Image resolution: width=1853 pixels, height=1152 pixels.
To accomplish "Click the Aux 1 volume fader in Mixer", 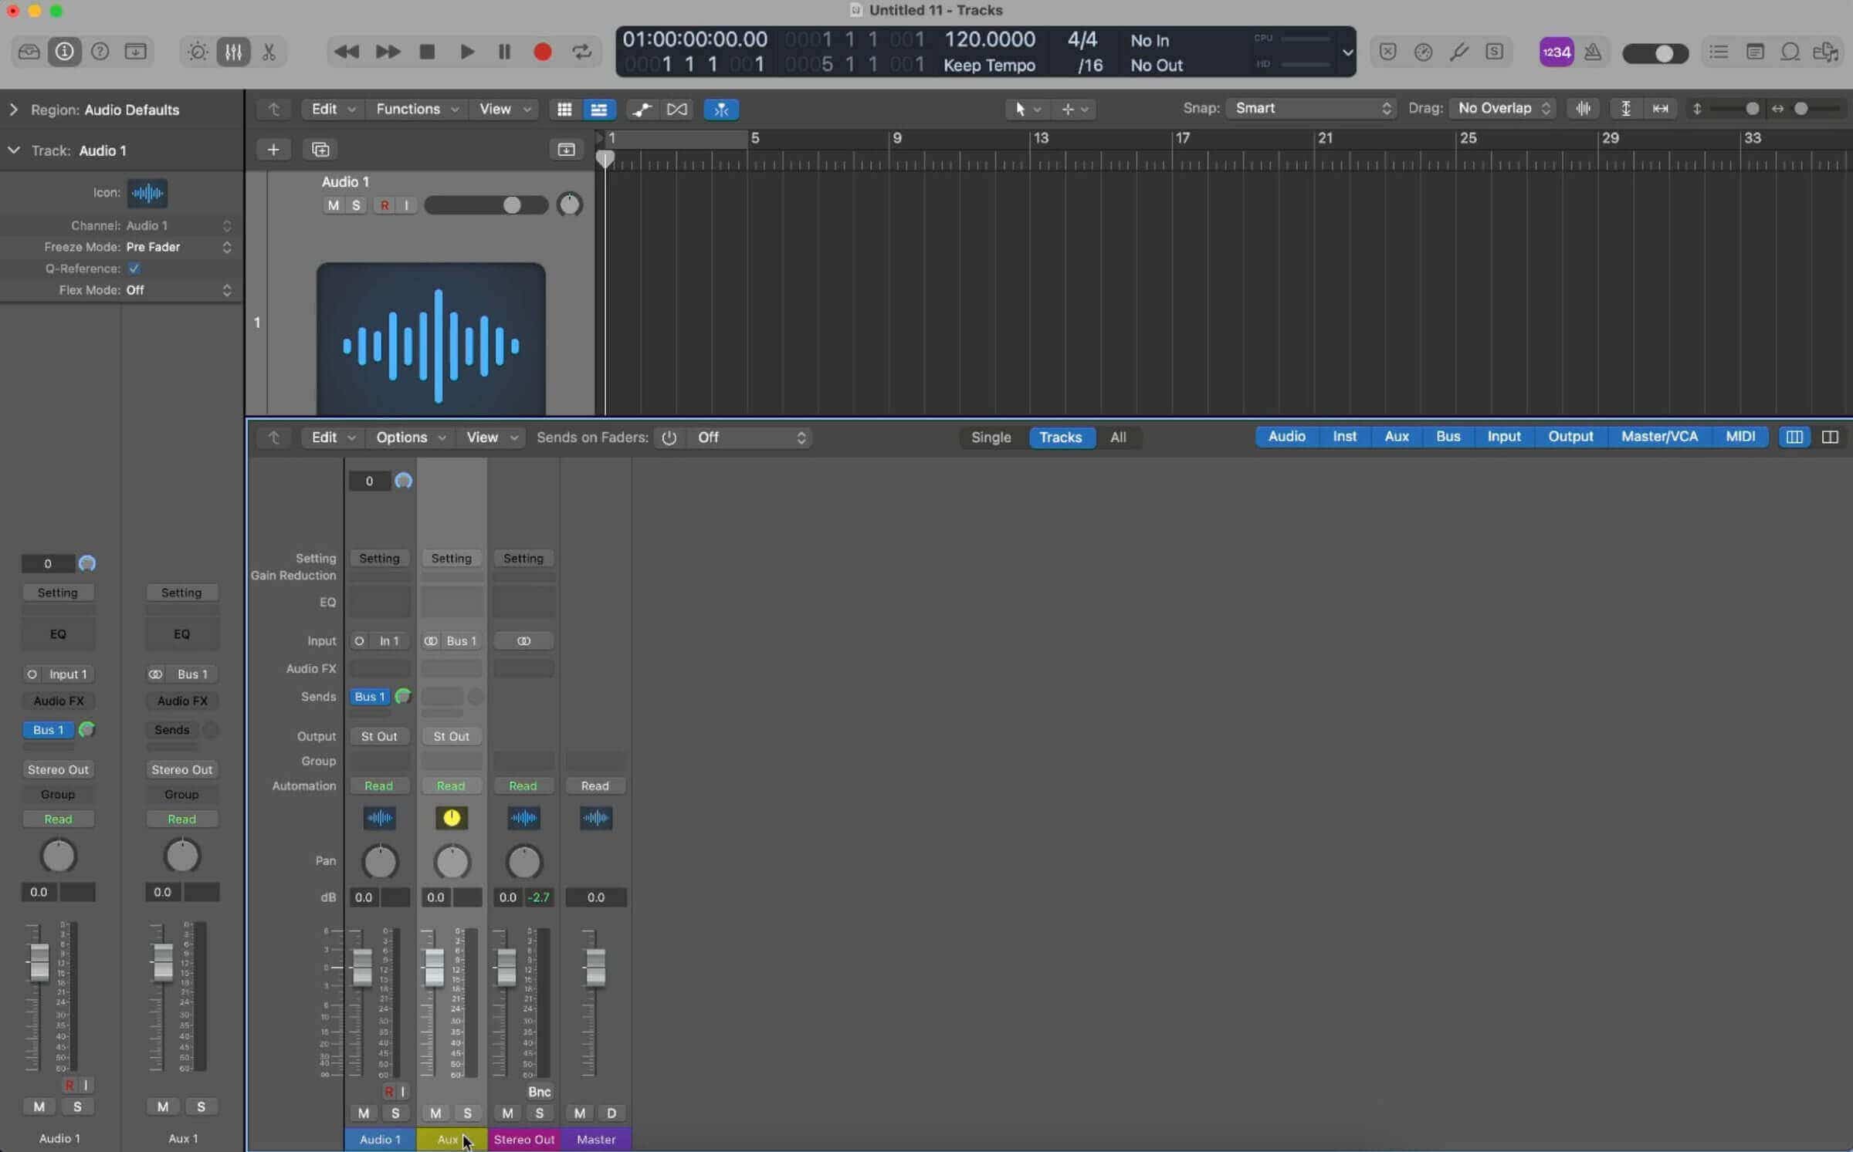I will coord(434,968).
